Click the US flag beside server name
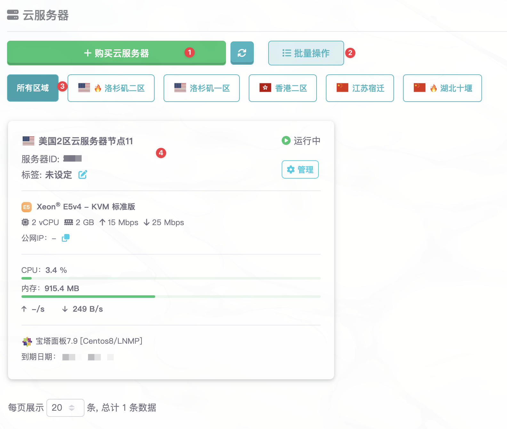Viewport: 507px width, 429px height. 28,141
